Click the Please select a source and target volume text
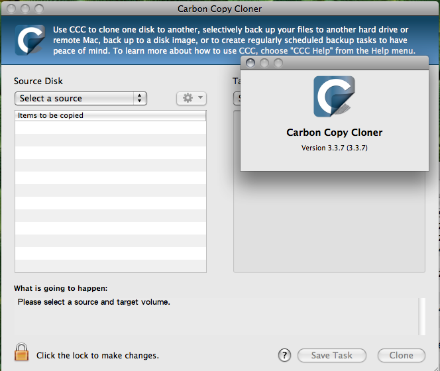440x371 pixels. coord(93,302)
